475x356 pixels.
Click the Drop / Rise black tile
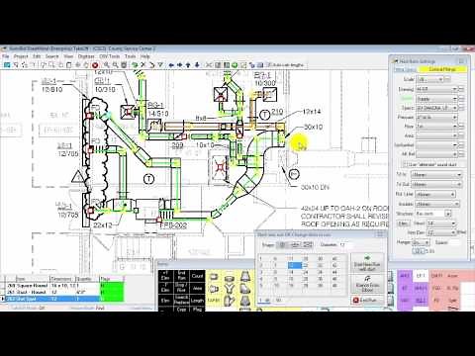coord(181,288)
